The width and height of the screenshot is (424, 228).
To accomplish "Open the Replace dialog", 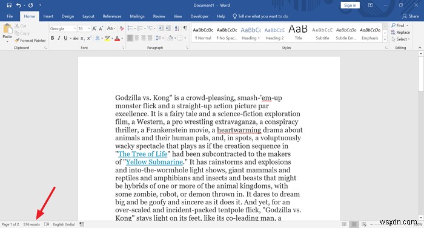I will point(400,33).
